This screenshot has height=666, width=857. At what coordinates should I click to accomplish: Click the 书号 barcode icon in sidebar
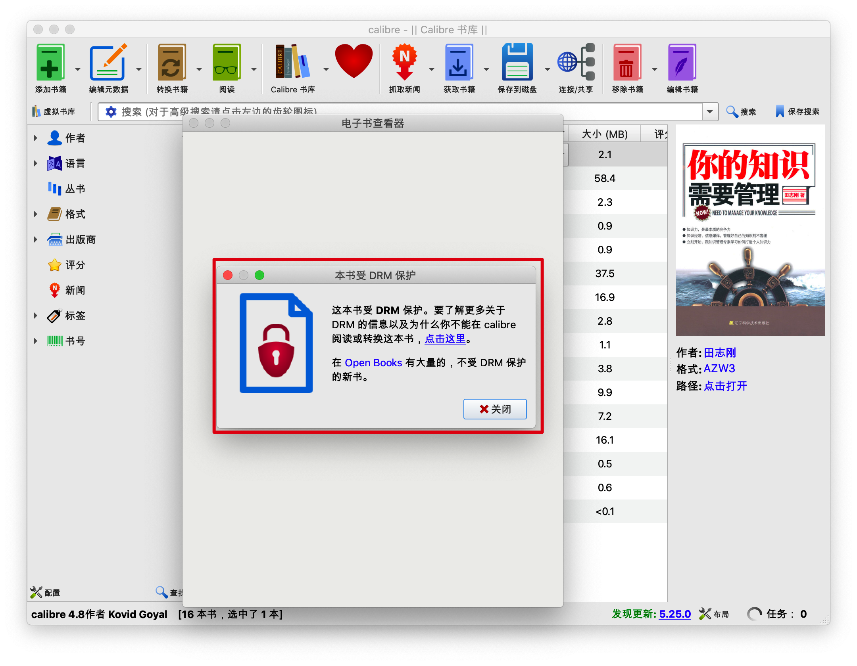[x=54, y=341]
